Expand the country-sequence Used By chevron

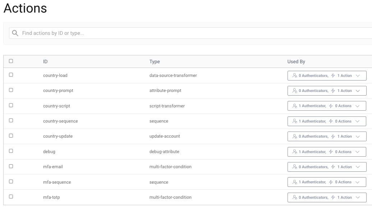point(358,121)
